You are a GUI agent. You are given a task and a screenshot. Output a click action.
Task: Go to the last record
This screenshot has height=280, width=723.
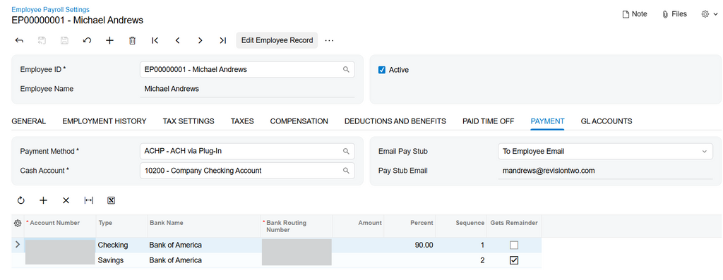[x=222, y=40]
